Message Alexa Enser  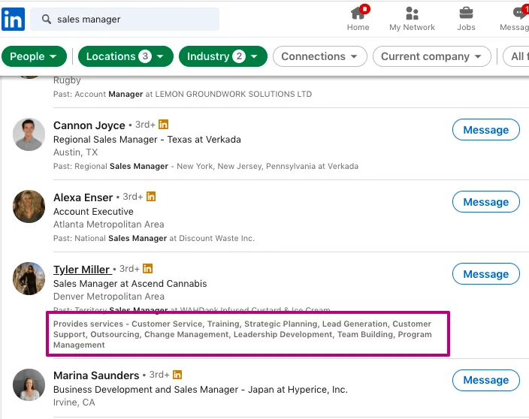pyautogui.click(x=486, y=202)
